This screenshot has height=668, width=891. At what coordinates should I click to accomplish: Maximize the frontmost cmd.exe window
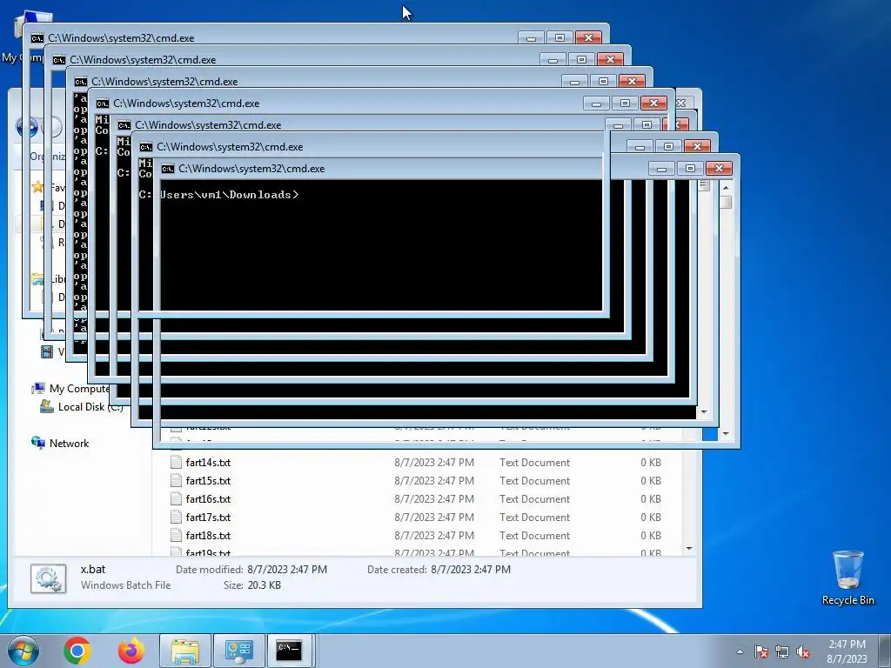(690, 169)
